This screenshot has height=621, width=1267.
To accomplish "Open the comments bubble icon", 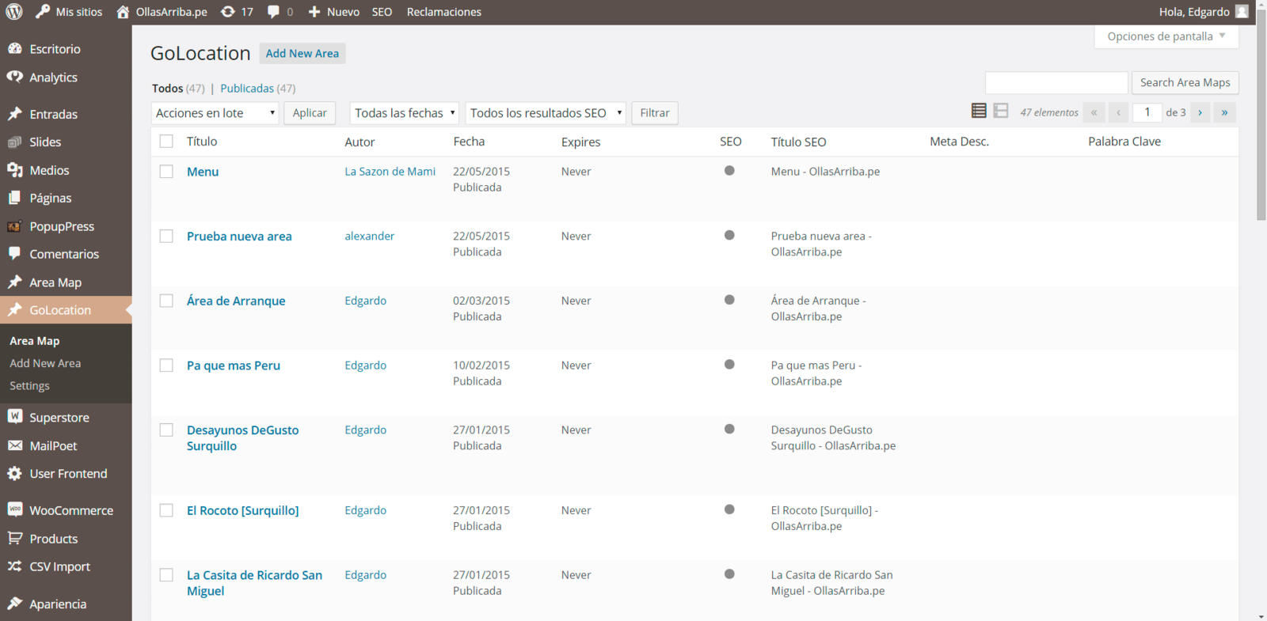I will [x=273, y=12].
